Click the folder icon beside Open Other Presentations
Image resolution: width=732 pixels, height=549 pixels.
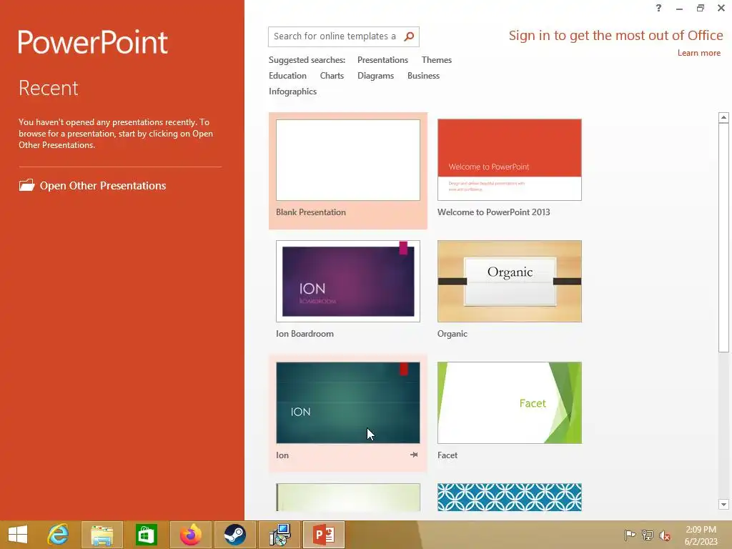26,185
